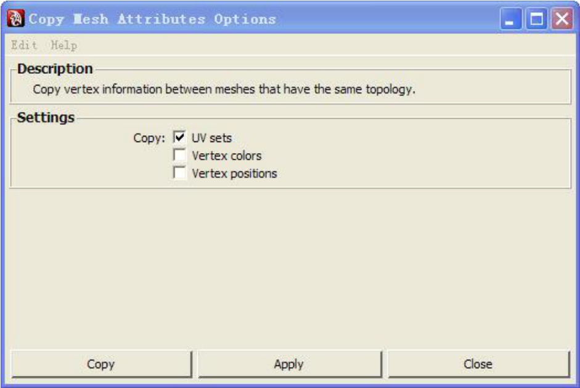Image resolution: width=580 pixels, height=388 pixels.
Task: Enable the Vertex positions checkbox
Action: click(179, 173)
